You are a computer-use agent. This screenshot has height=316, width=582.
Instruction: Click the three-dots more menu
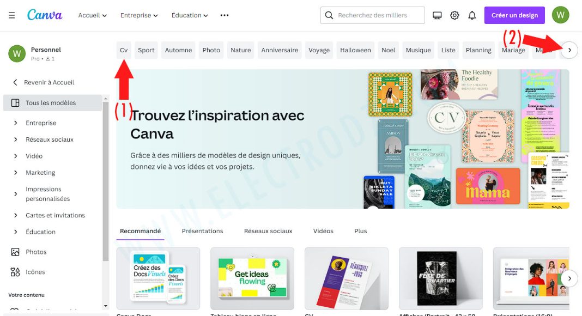point(225,15)
